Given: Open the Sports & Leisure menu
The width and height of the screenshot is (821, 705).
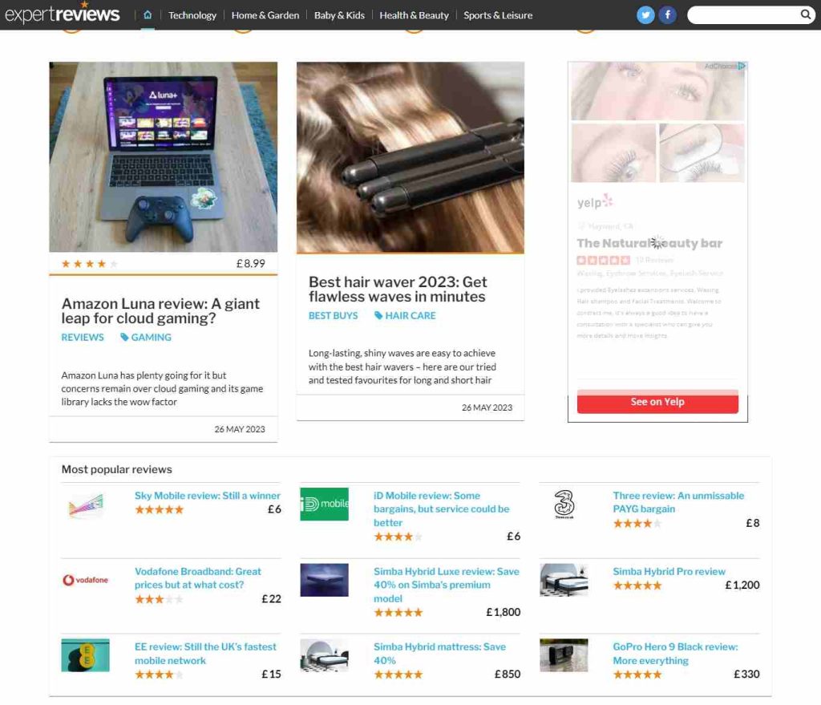Looking at the screenshot, I should tap(498, 15).
